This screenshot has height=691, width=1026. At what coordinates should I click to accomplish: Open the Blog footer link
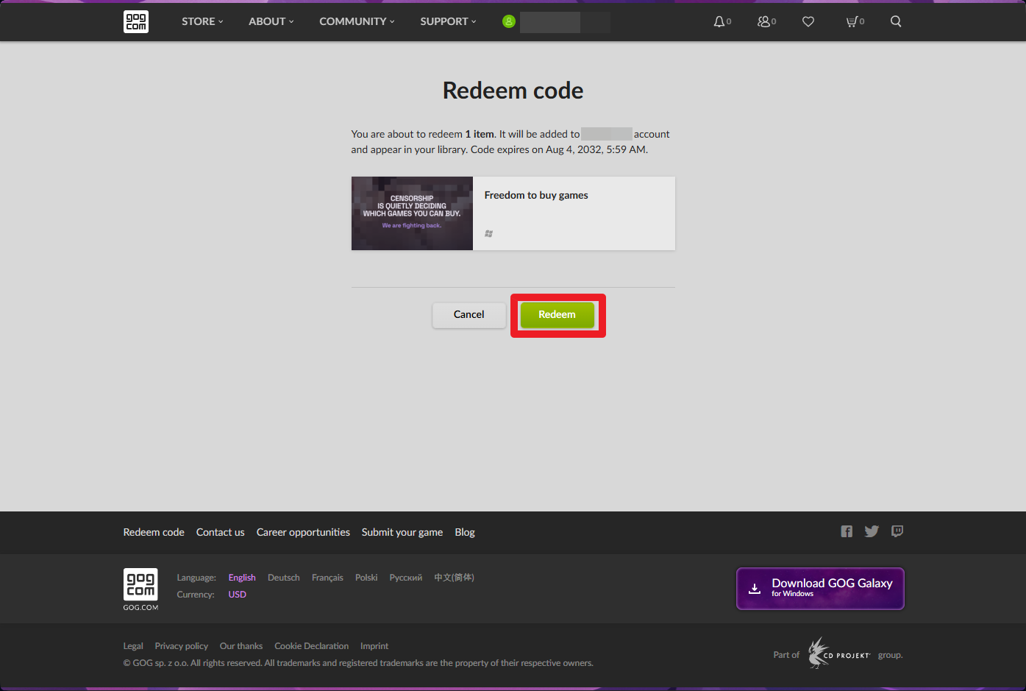(465, 532)
